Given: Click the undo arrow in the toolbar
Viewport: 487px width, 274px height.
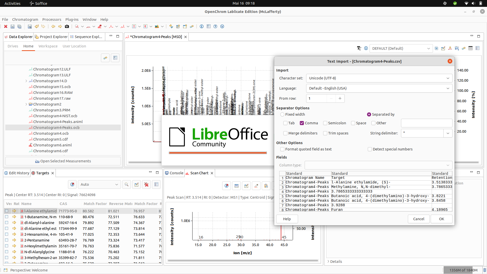Looking at the screenshot, I should 37,26.
